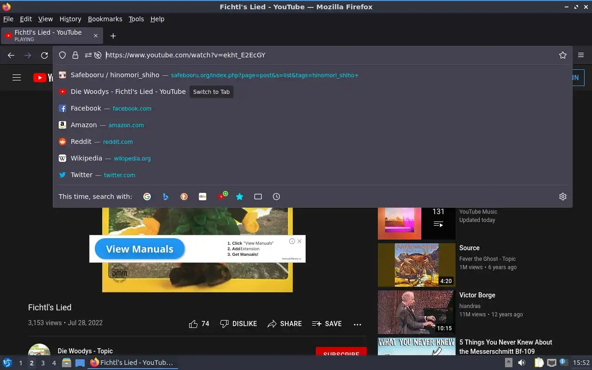Open the tracking protection shield icon
592x370 pixels.
pyautogui.click(x=62, y=55)
